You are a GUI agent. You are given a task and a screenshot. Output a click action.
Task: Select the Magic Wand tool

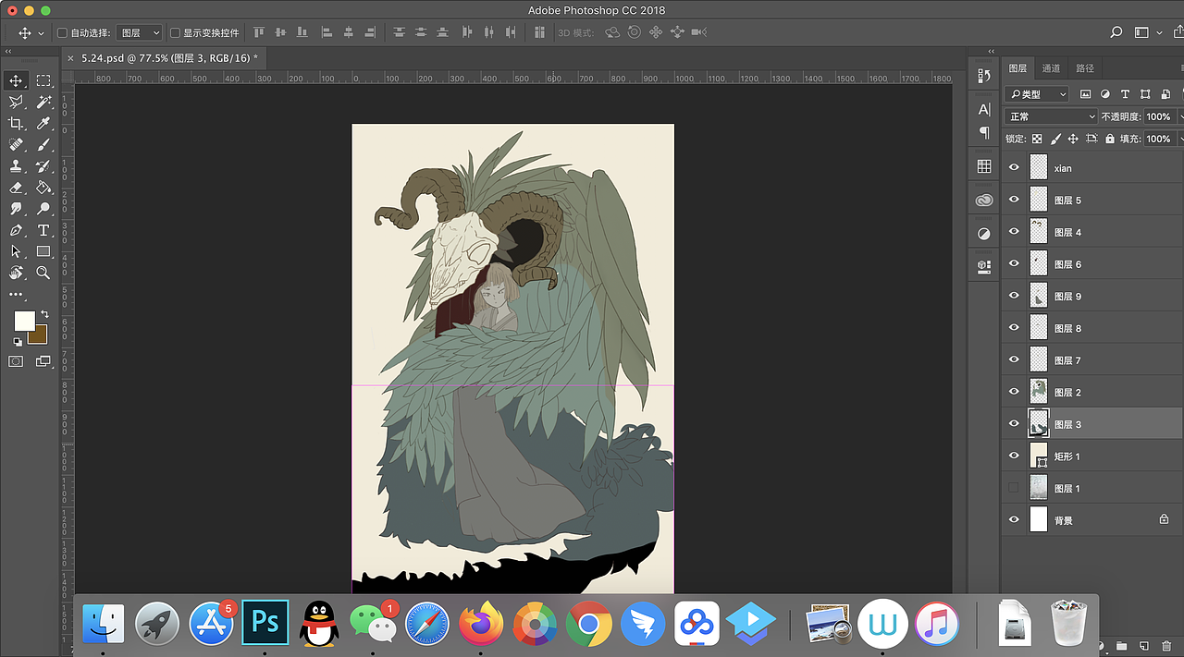click(43, 103)
